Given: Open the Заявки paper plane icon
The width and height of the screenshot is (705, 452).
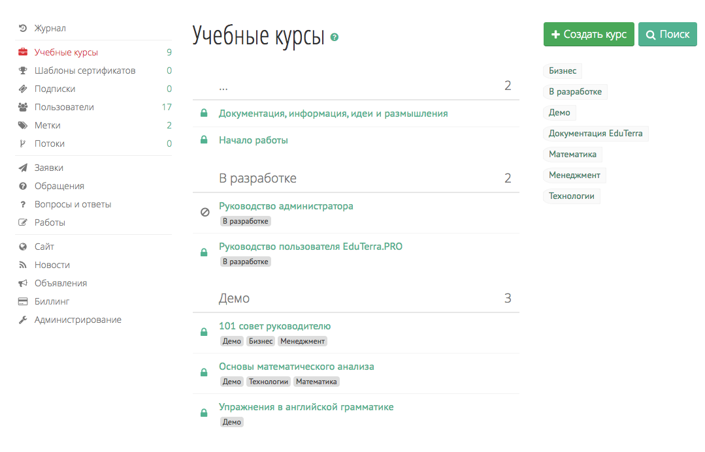Looking at the screenshot, I should pos(22,168).
